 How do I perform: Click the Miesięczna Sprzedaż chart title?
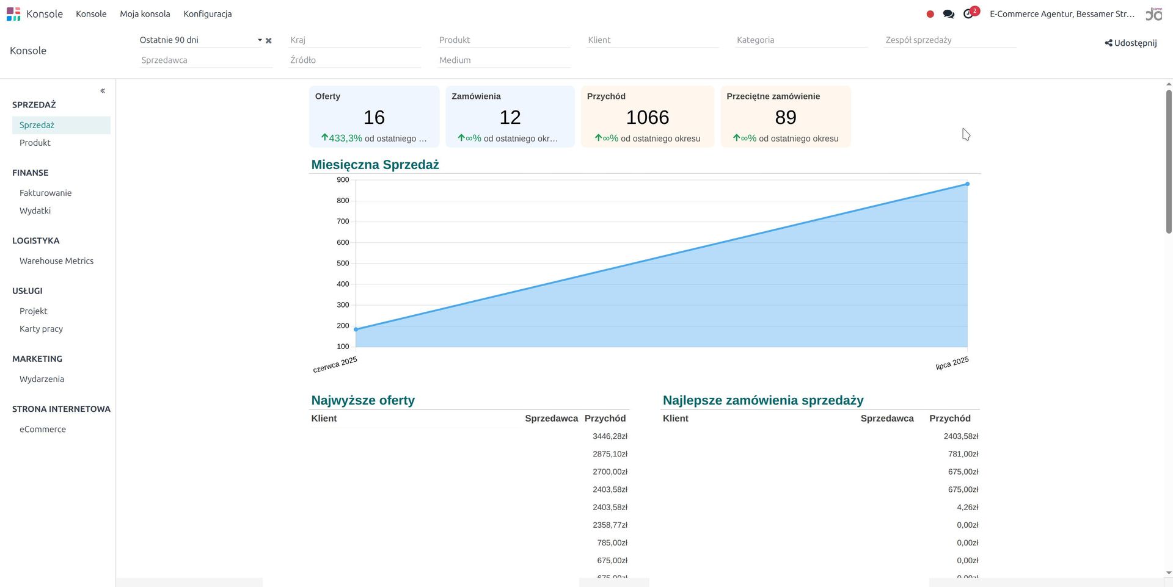coord(375,165)
